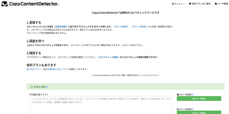Open the メニュー dropdown in the top bar
Screen dimensions: 229x114
[x=178, y=4]
